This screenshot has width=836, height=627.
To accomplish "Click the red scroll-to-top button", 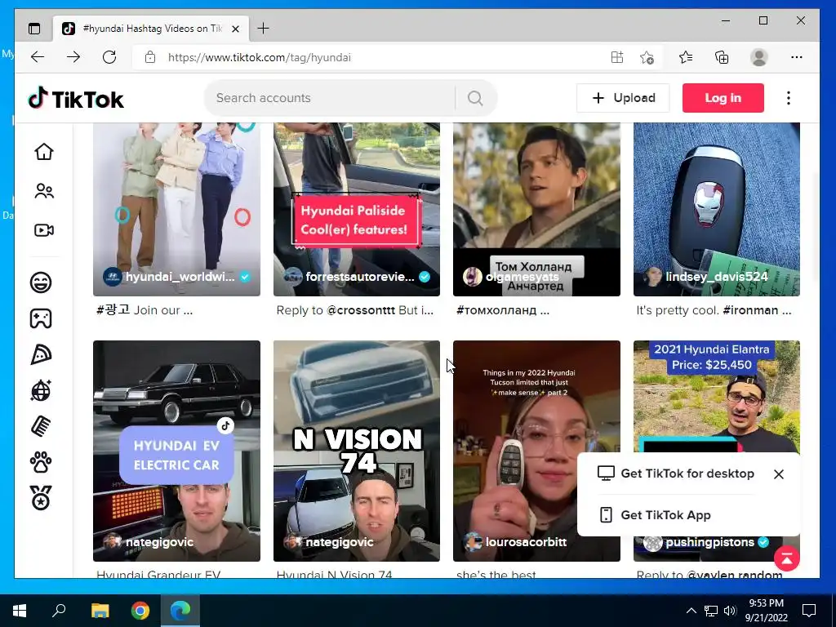I will coord(787,558).
